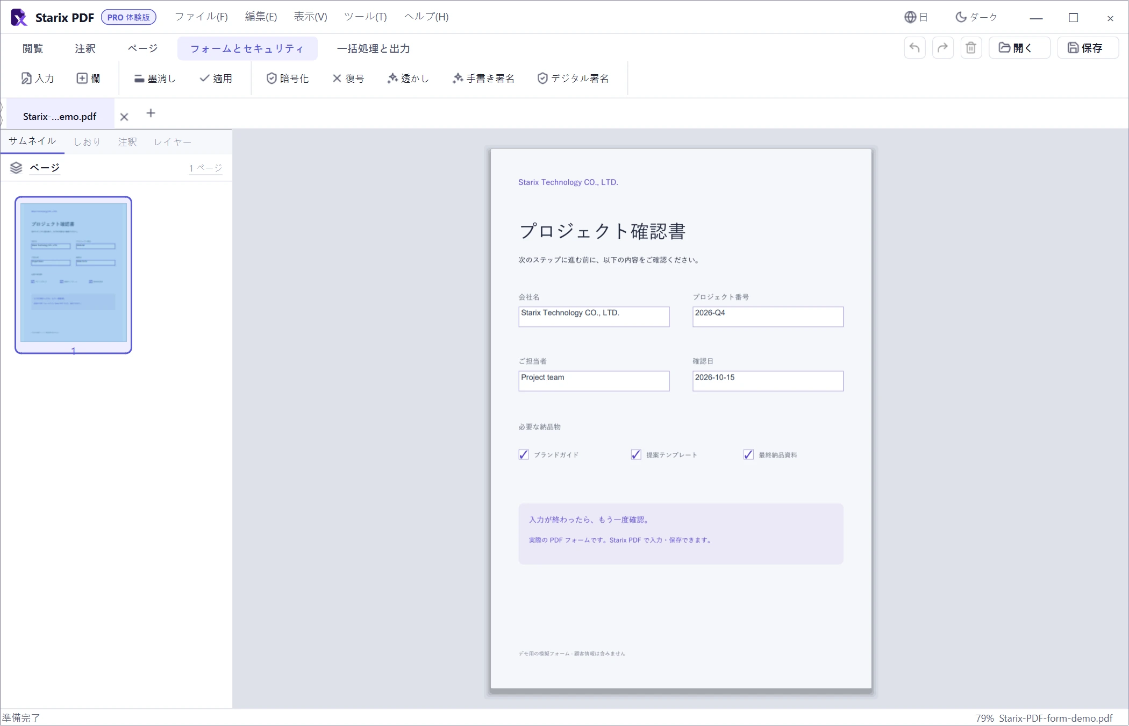Click the purple Starix Technology CO., LTD. header text
This screenshot has height=726, width=1129.
point(568,182)
